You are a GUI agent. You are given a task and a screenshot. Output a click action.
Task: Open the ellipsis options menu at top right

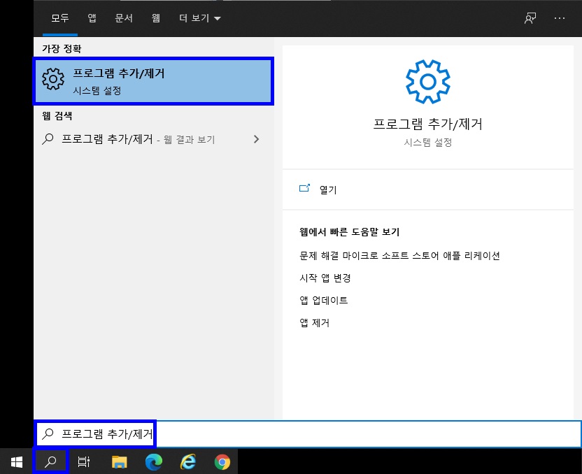tap(560, 18)
